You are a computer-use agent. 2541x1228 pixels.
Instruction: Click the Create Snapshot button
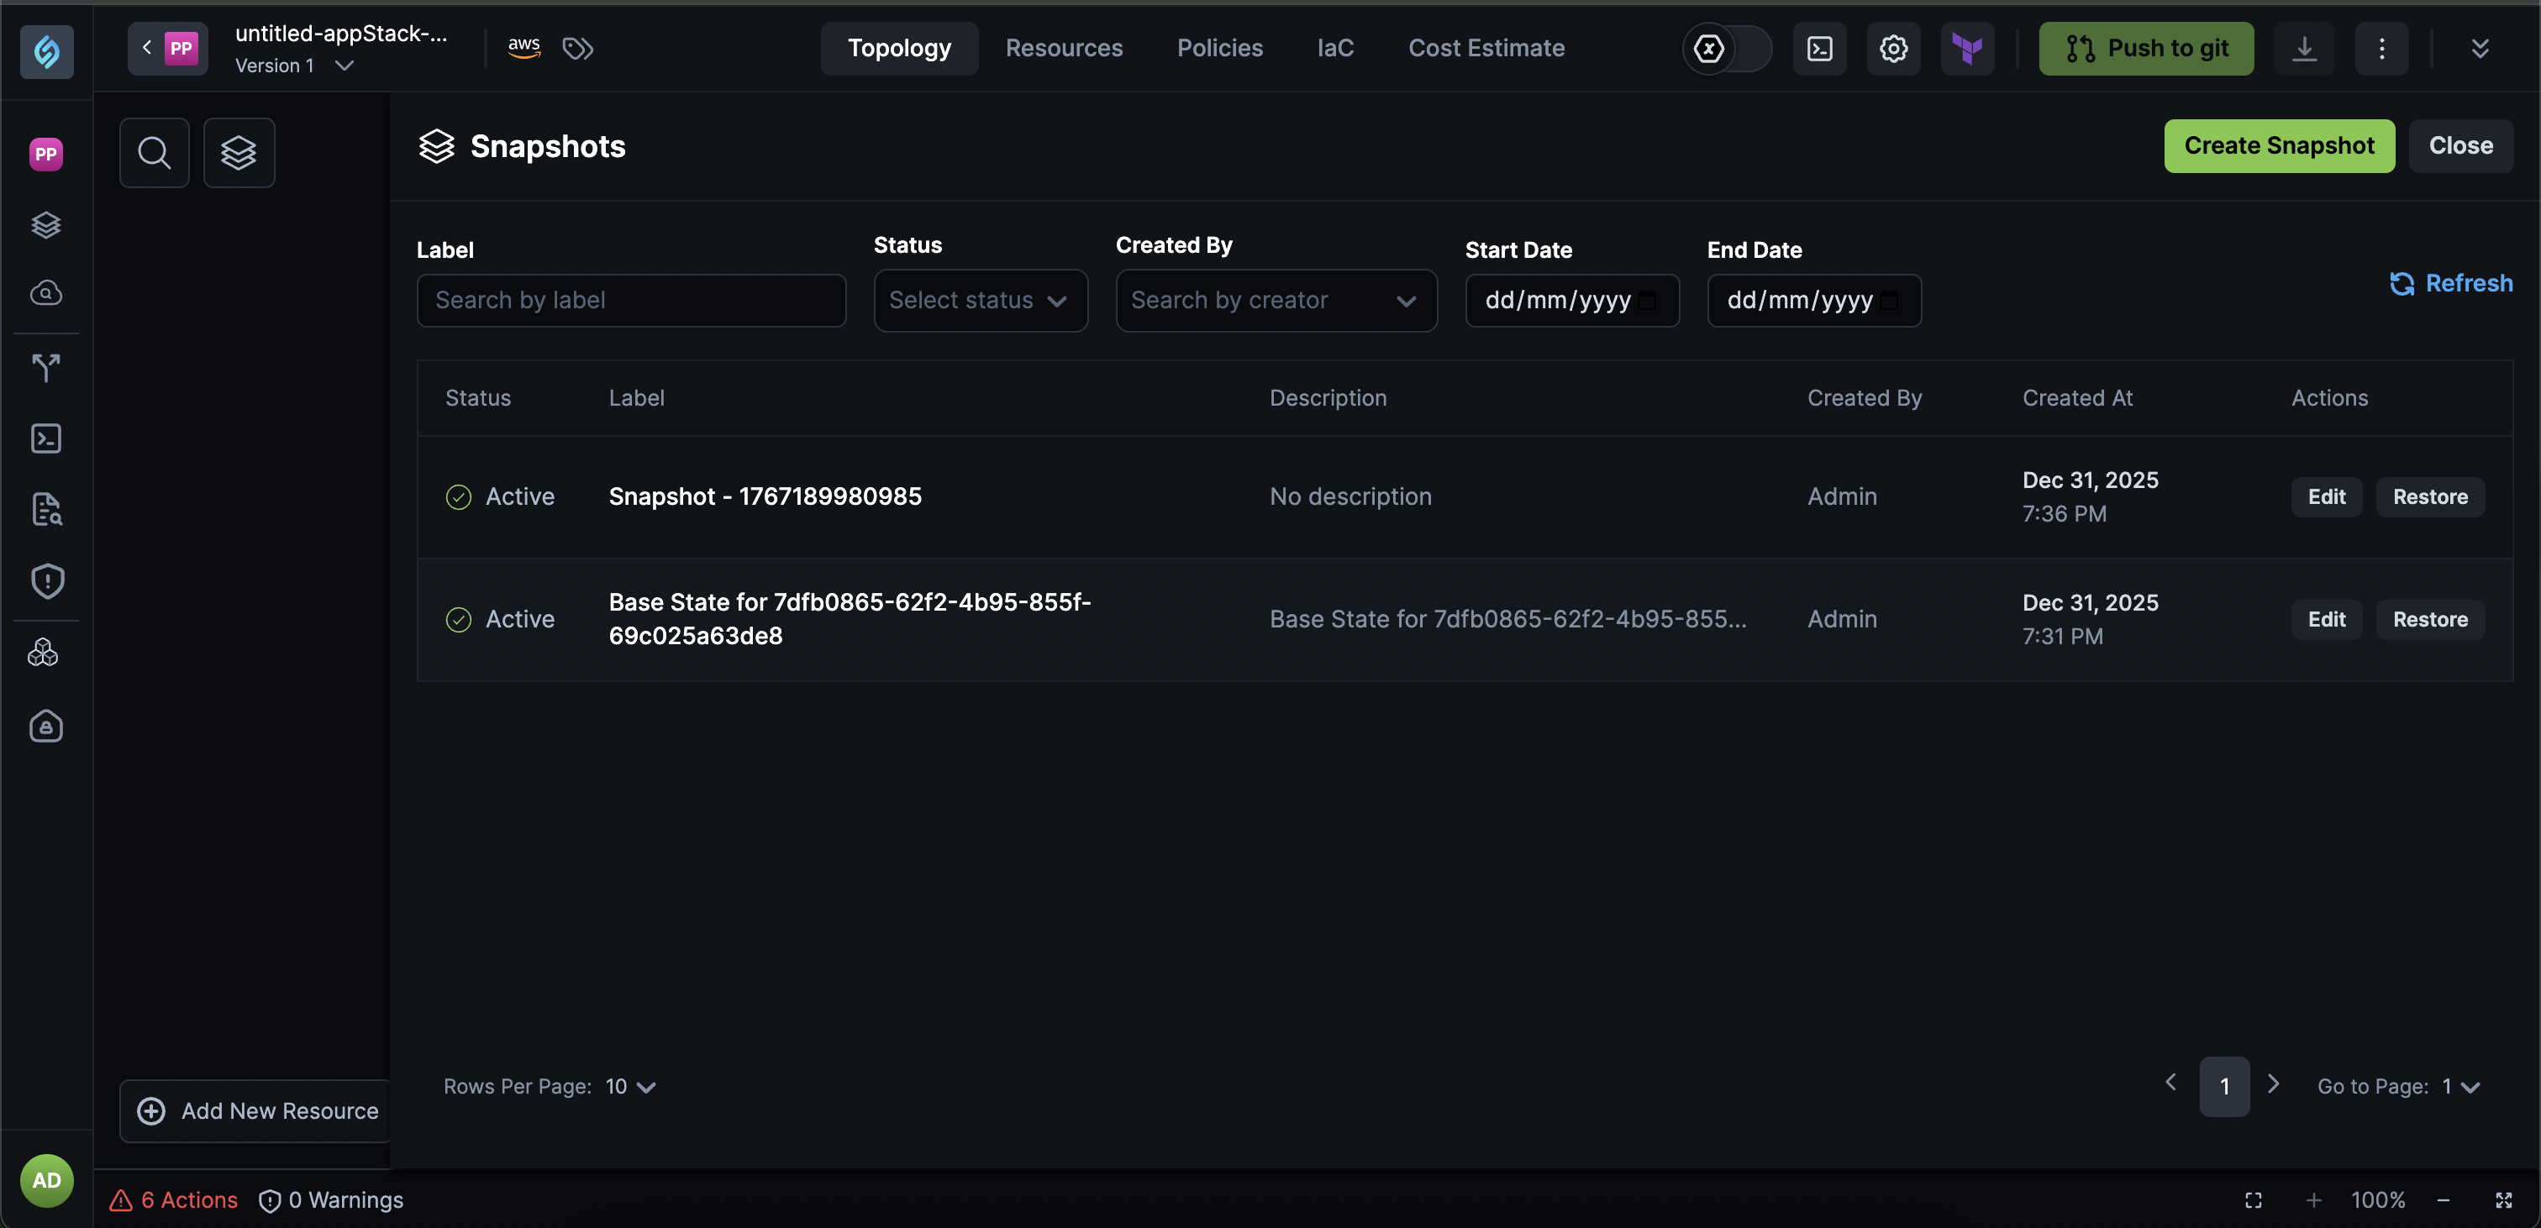(2279, 146)
